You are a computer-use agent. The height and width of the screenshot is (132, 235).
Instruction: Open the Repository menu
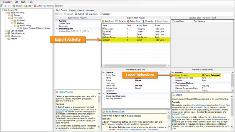pos(7,2)
